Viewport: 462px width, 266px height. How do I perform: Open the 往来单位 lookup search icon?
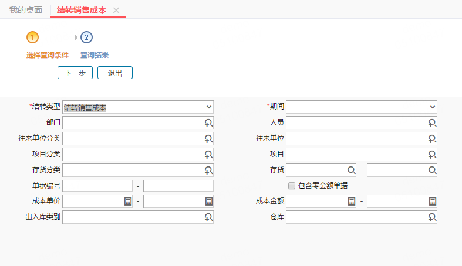click(x=432, y=138)
